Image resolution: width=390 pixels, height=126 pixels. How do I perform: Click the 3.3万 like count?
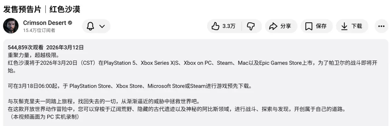click(x=229, y=26)
